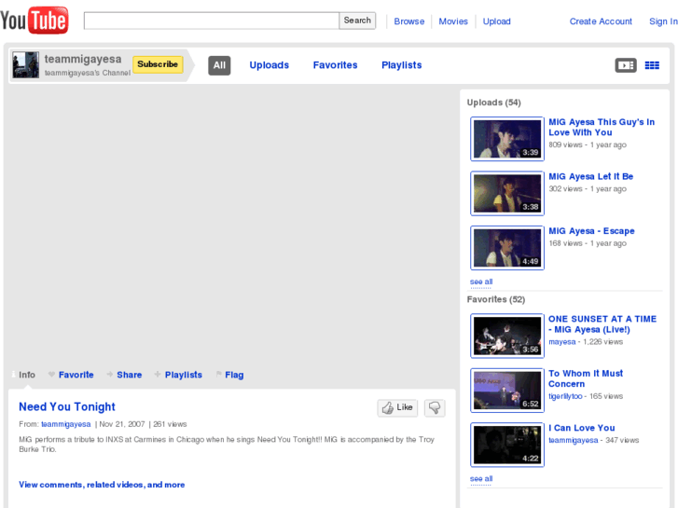Screen dimensions: 678x508
Task: Click the Favorites (52) section heading
Action: (x=496, y=299)
